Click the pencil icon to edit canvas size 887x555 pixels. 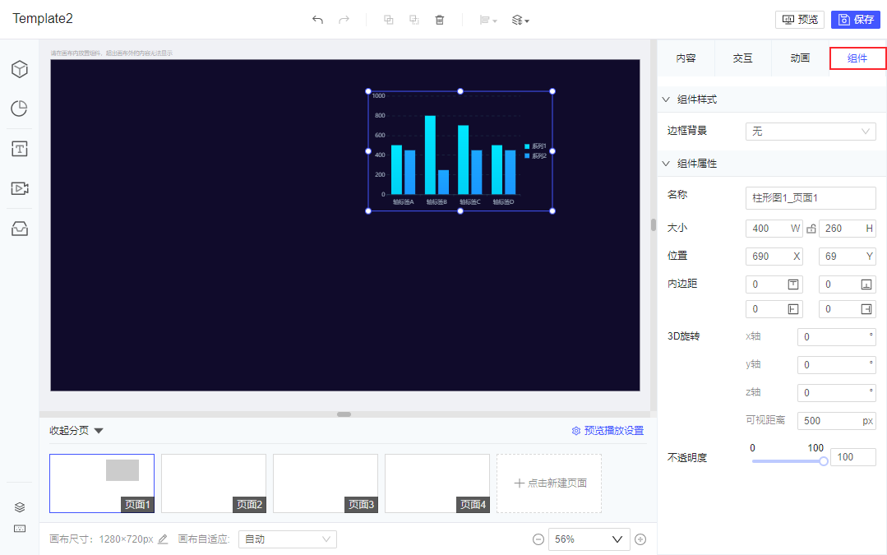click(163, 539)
